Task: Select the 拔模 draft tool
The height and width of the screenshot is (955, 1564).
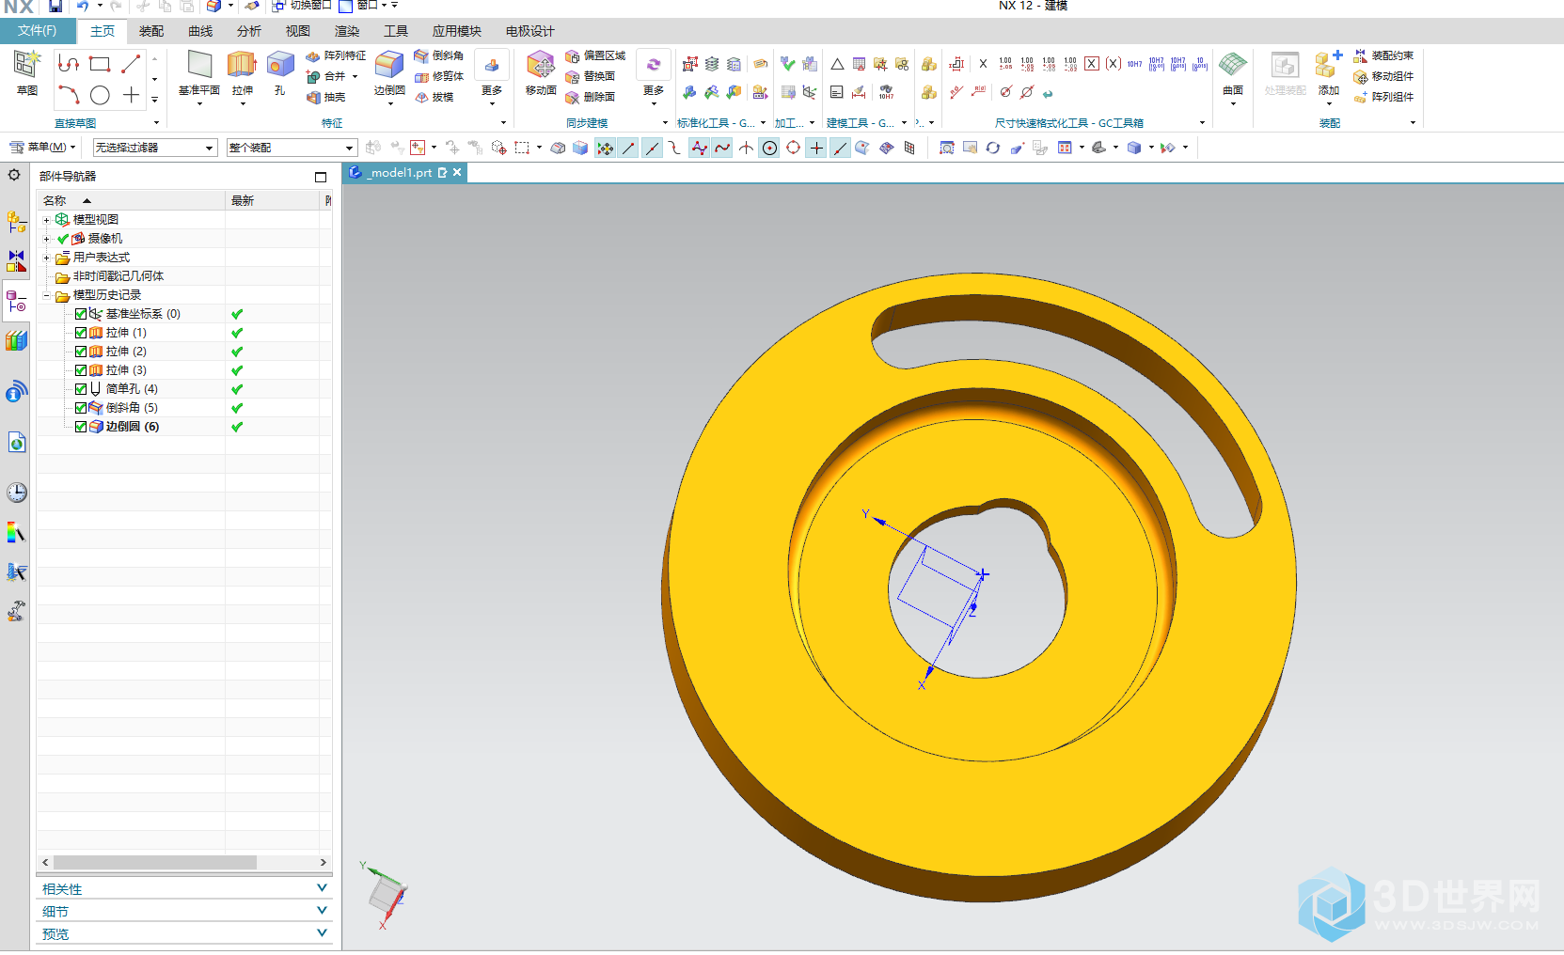Action: click(434, 97)
